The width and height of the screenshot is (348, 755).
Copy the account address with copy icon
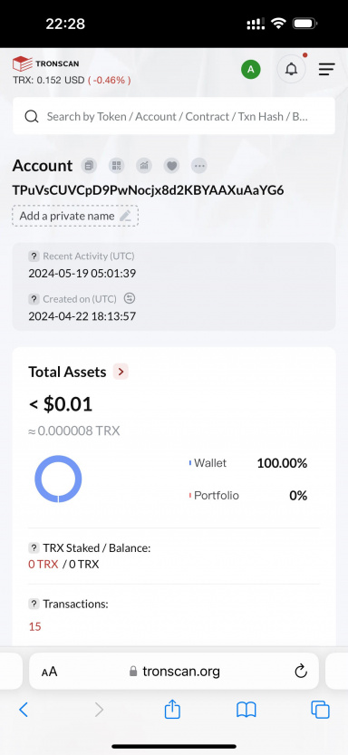[89, 166]
